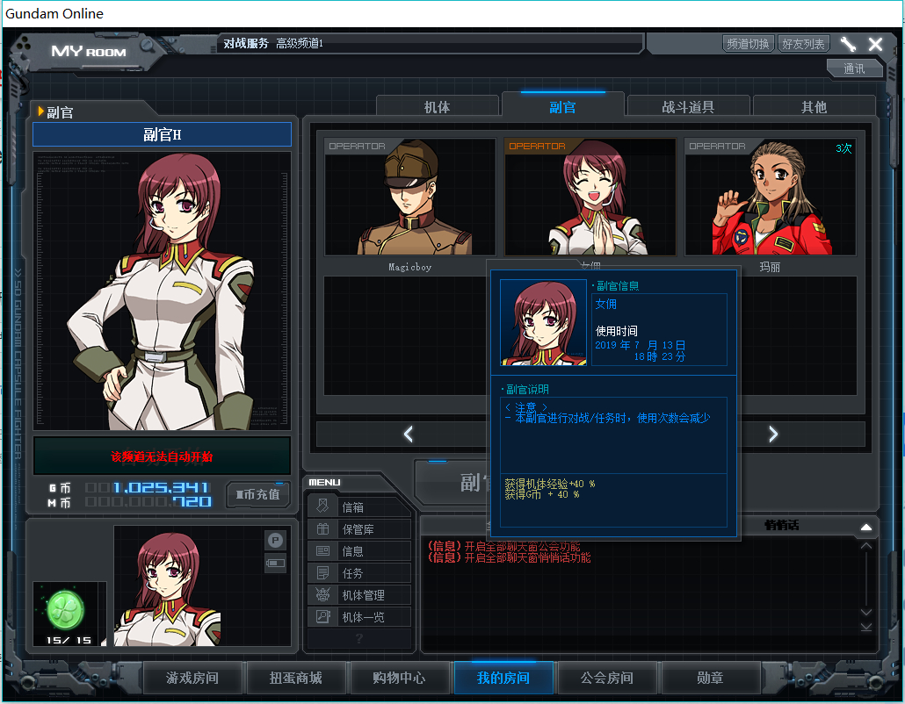This screenshot has width=905, height=704.
Task: Click the MY ROOM title logo
Action: point(89,51)
